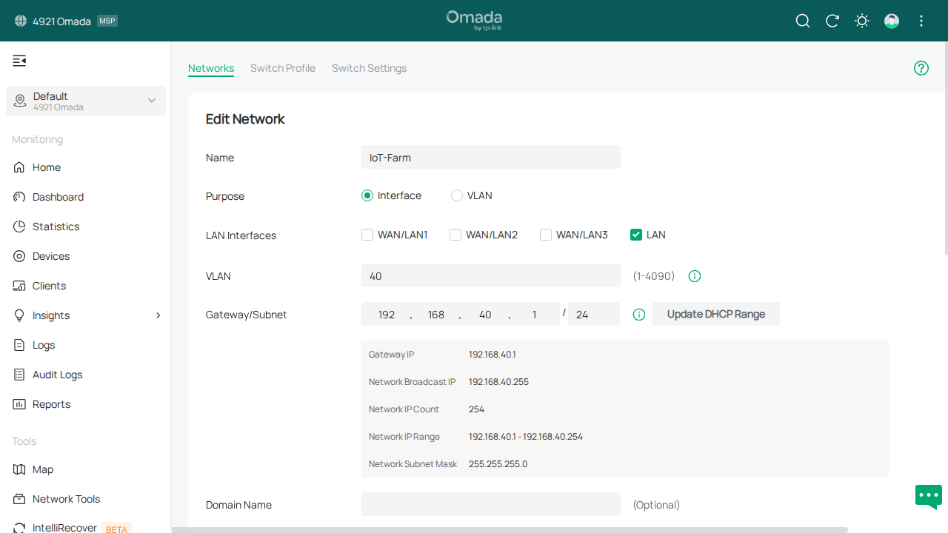Expand the Insights menu chevron
The width and height of the screenshot is (948, 533).
(158, 315)
